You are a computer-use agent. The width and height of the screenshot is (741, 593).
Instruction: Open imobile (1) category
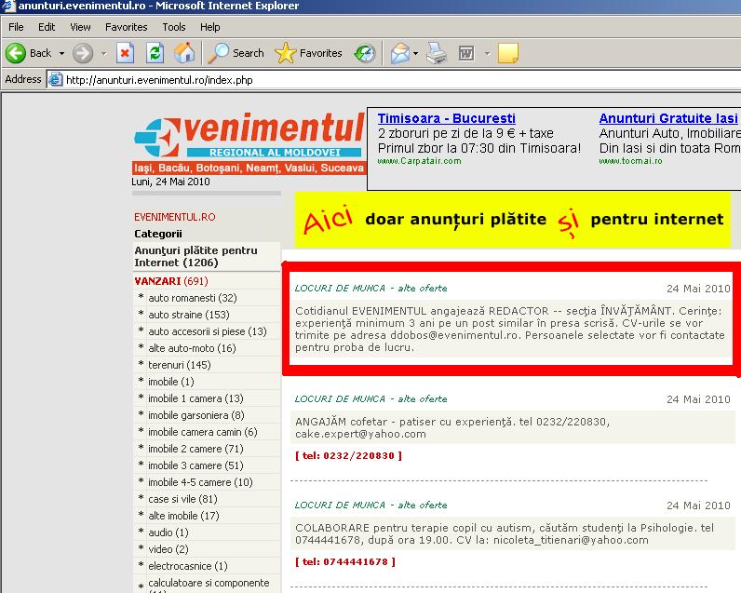[171, 382]
